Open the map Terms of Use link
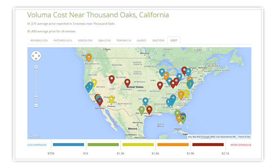Viewport: 276px width, 168px height. 244,137
